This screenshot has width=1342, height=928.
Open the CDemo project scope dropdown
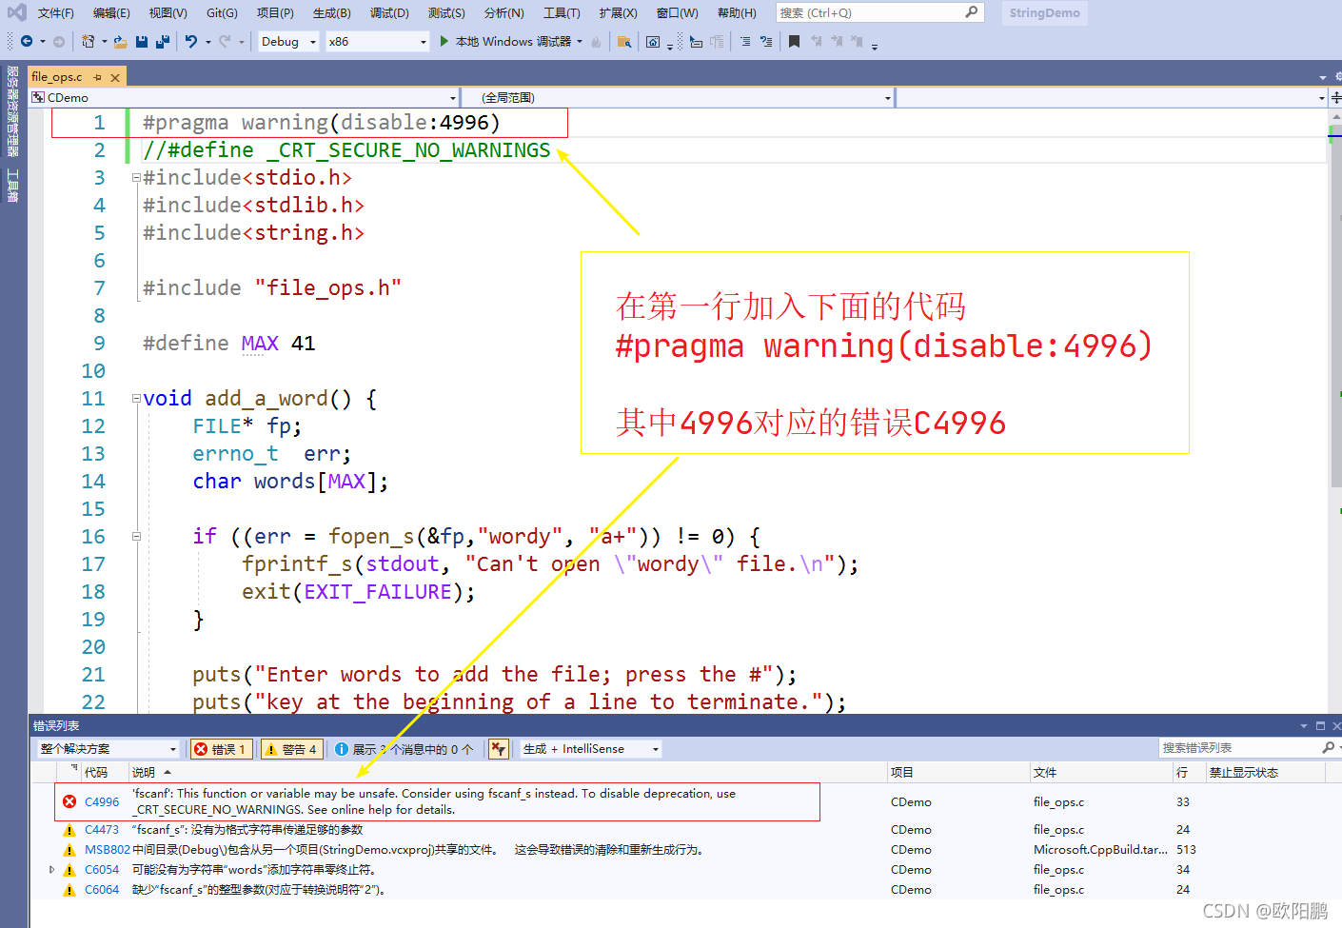[244, 97]
